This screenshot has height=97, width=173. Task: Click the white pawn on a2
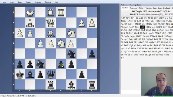92,23
